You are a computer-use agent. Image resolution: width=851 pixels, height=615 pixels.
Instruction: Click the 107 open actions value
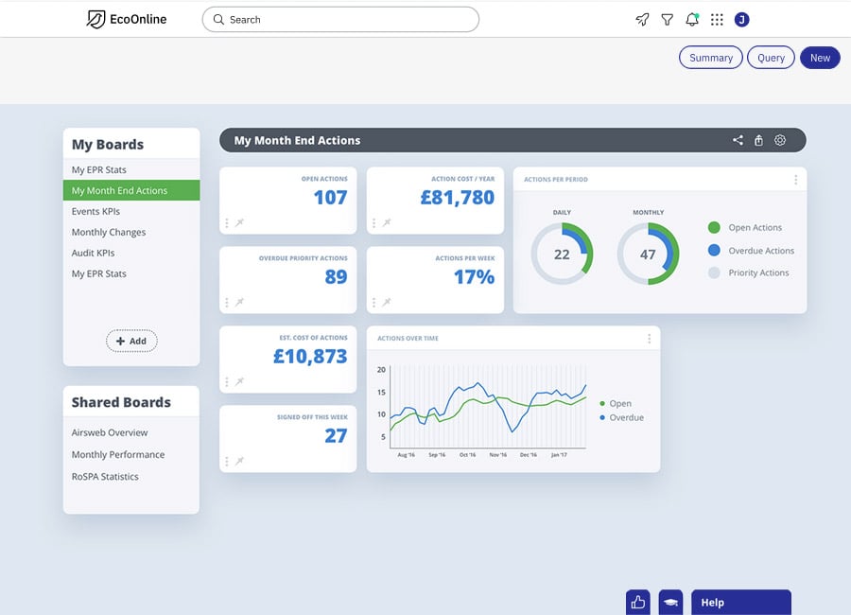(x=331, y=197)
